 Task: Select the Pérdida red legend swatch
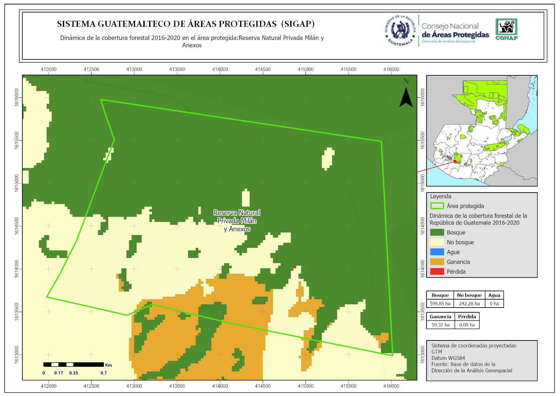click(x=437, y=272)
